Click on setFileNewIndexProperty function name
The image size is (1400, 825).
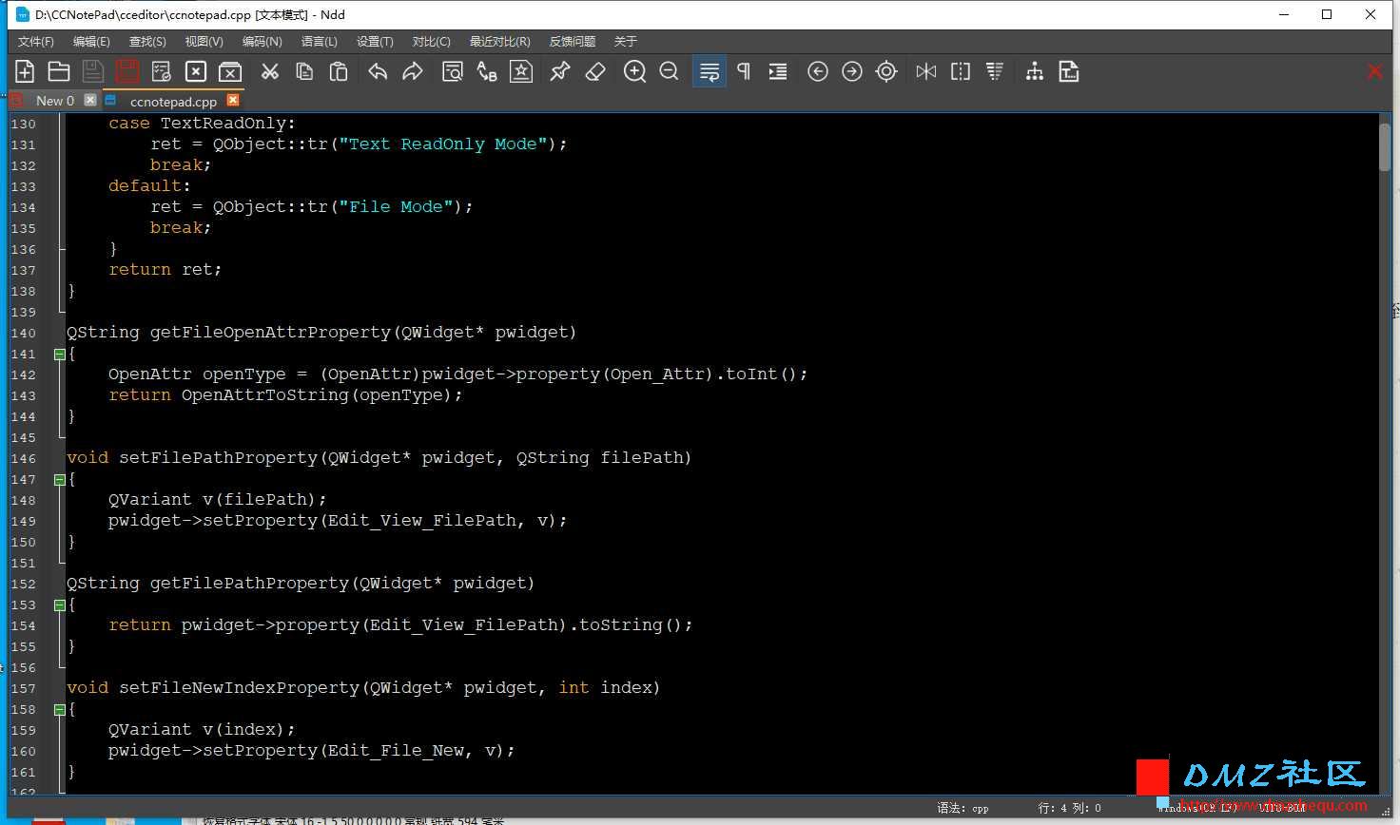239,687
